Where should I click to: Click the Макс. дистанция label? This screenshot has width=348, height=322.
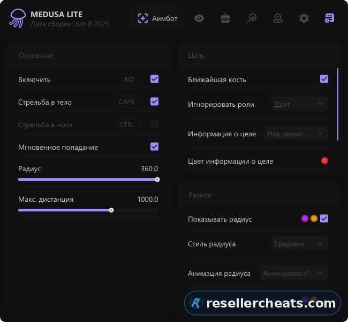46,200
